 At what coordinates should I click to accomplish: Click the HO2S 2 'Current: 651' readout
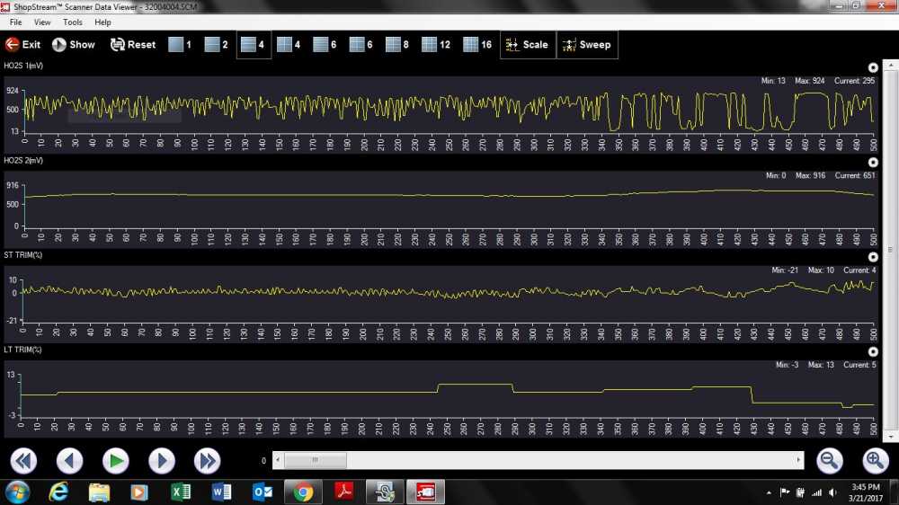(855, 175)
